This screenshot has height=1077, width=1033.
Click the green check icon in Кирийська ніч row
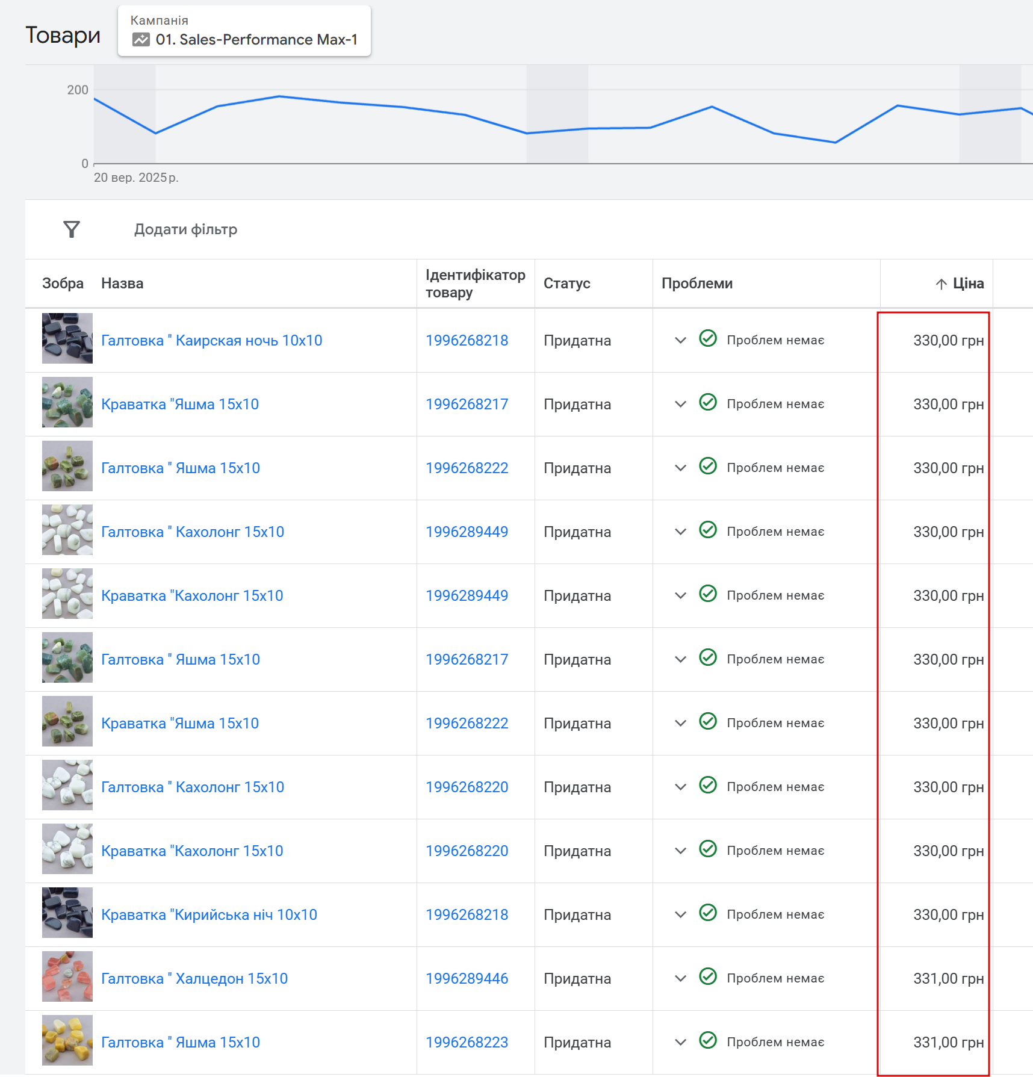[708, 913]
